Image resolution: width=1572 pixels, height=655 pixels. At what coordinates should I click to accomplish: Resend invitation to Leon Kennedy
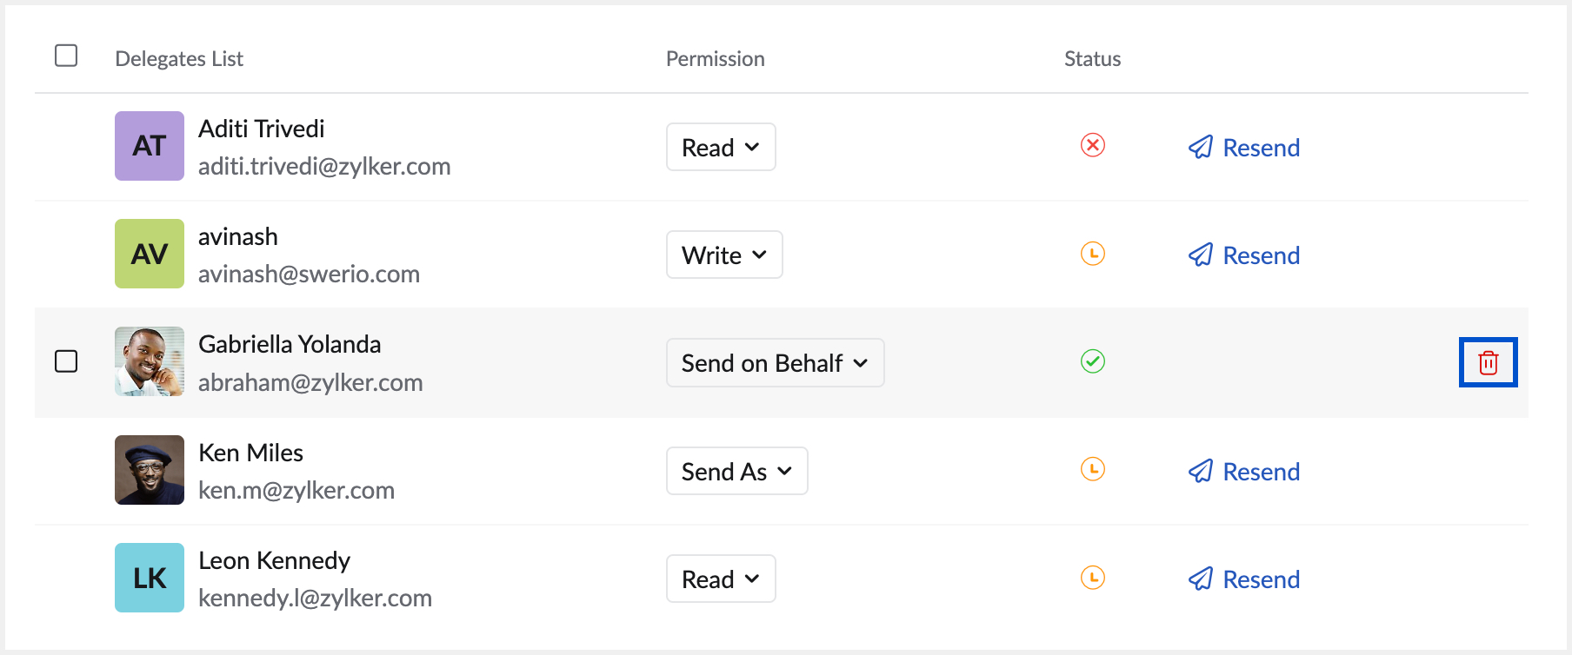pyautogui.click(x=1244, y=579)
